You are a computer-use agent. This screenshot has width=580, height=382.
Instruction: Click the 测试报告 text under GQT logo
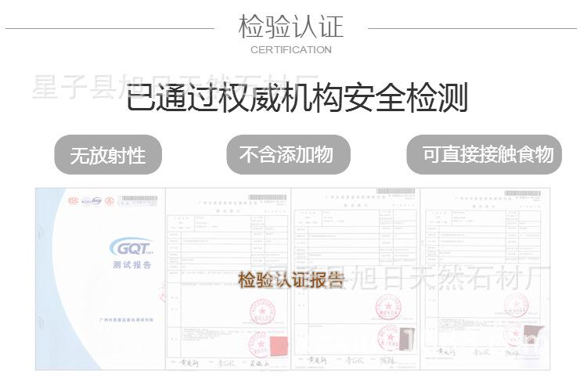(x=132, y=265)
